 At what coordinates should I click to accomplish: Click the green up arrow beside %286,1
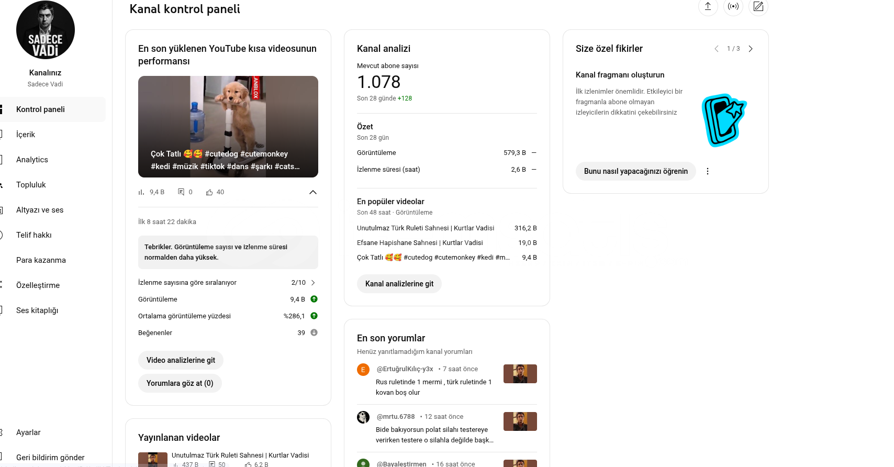click(x=314, y=316)
